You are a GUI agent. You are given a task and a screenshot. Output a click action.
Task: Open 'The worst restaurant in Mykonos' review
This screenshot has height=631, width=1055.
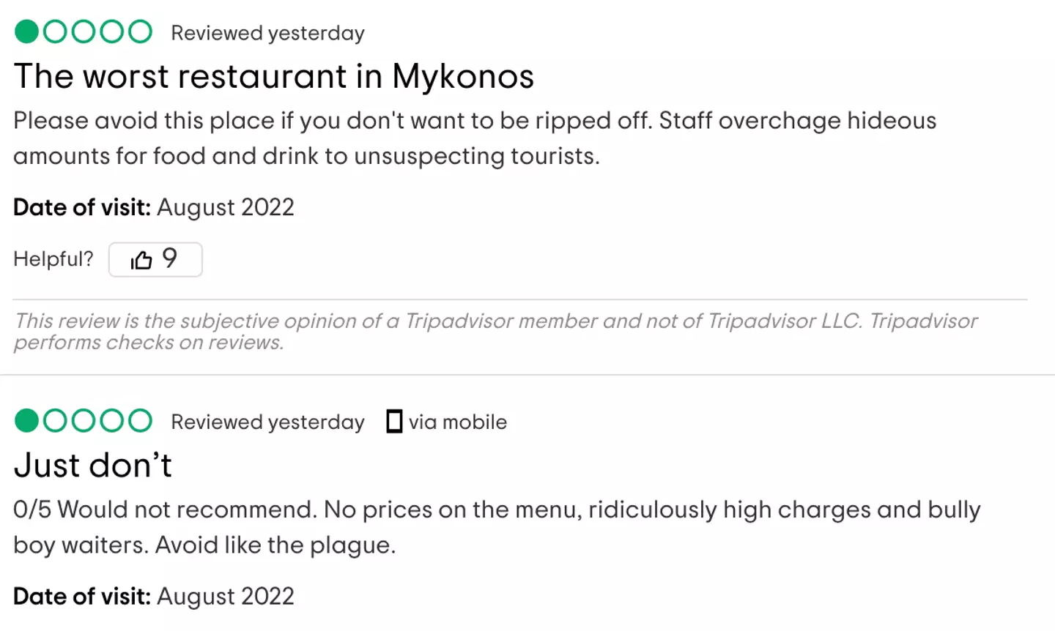pyautogui.click(x=274, y=76)
